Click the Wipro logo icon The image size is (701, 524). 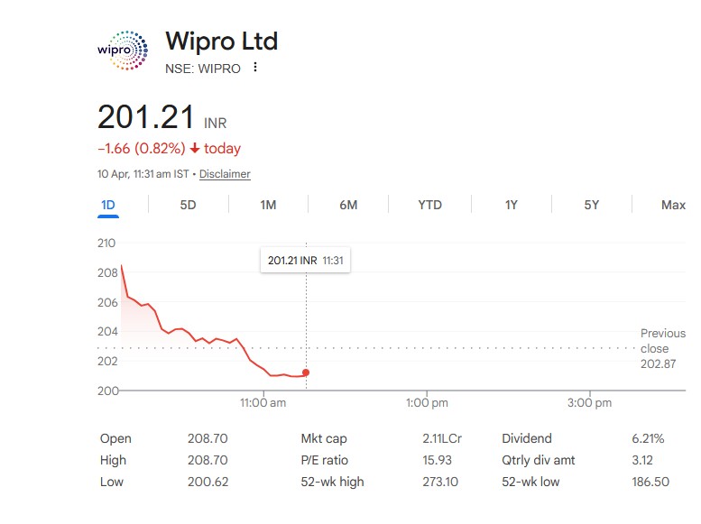point(123,51)
